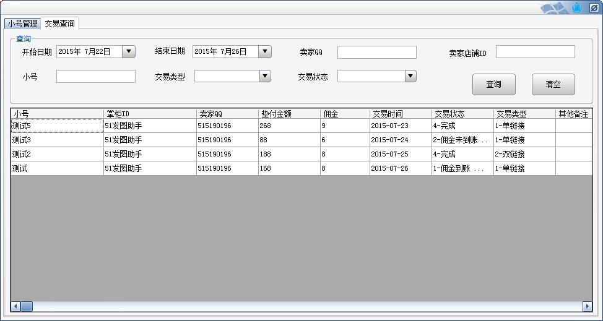The height and width of the screenshot is (321, 603).
Task: Select the 交易查询 tab
Action: (x=59, y=24)
